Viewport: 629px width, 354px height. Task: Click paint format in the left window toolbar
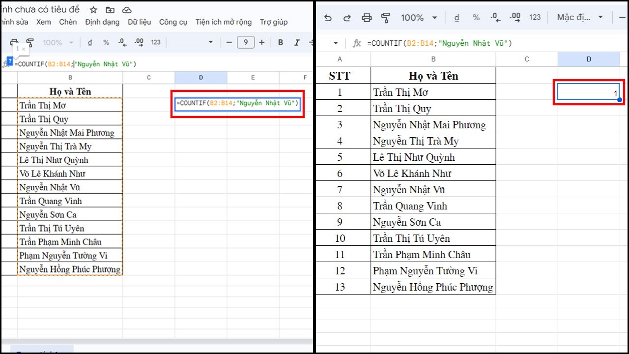click(x=30, y=43)
